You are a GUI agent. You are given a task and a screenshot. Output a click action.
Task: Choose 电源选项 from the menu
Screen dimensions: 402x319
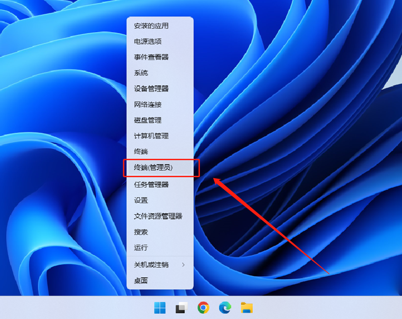tap(160, 41)
